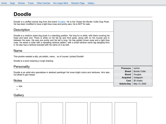
Task: Click the 'Acquired' infobox label
Action: (x=126, y=77)
